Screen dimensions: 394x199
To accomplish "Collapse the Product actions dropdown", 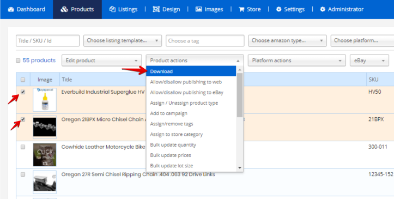I will (195, 61).
